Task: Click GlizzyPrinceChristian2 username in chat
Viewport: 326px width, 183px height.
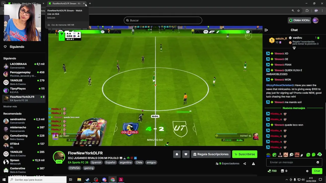Action: click(280, 85)
